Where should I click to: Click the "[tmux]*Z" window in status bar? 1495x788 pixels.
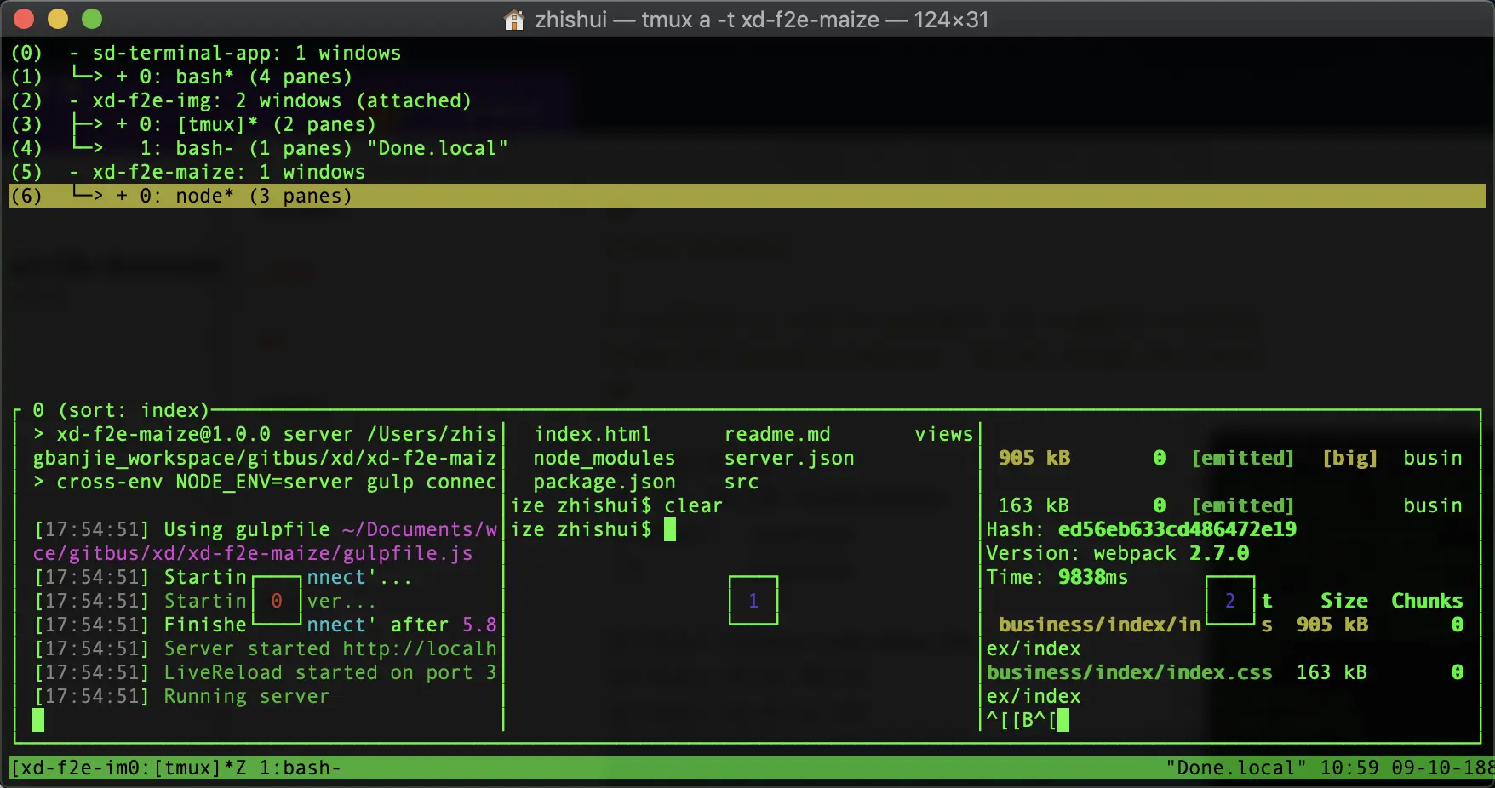199,768
